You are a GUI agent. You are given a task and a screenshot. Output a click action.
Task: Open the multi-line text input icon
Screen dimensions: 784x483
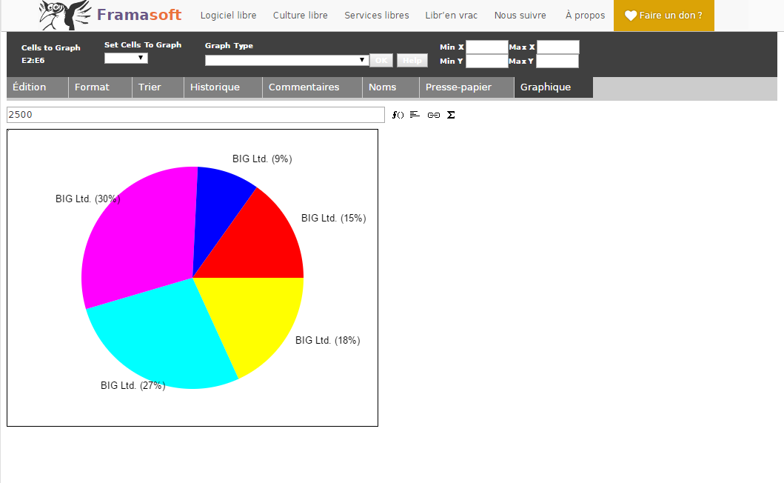[415, 115]
